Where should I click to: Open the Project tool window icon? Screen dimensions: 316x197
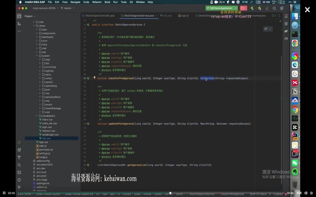(x=19, y=16)
